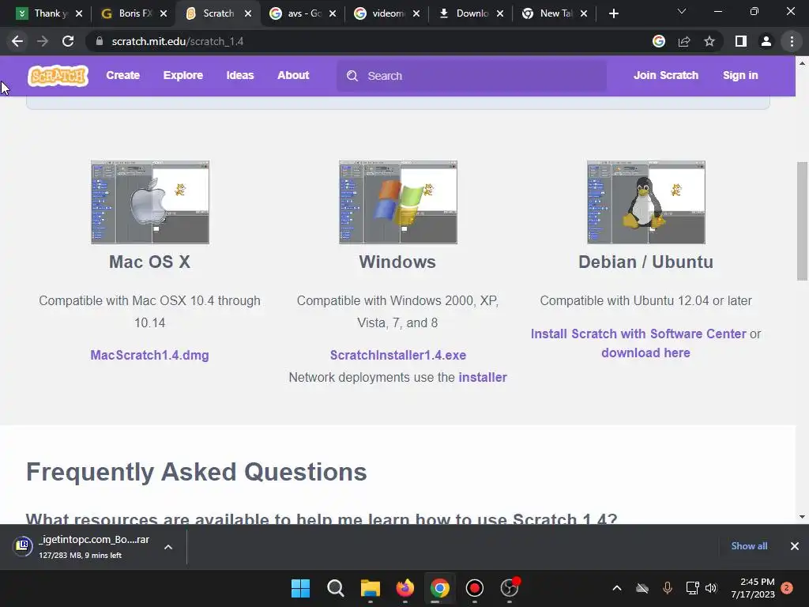The height and width of the screenshot is (607, 809).
Task: Click the magnifier icon in search box
Action: coord(352,76)
